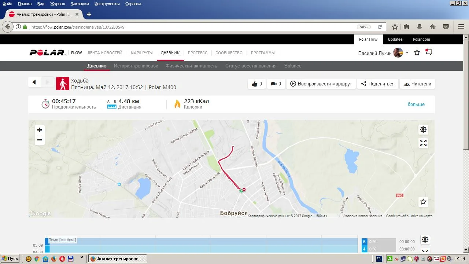Click the page scrollbar up arrow

pyautogui.click(x=466, y=37)
